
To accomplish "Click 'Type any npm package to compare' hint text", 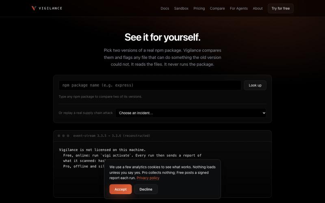I will [x=100, y=97].
